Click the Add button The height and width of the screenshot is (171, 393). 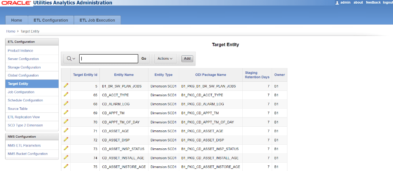tap(187, 59)
